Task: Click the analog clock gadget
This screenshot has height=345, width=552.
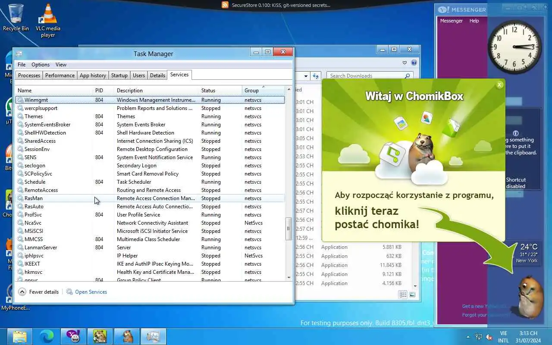Action: (x=514, y=47)
